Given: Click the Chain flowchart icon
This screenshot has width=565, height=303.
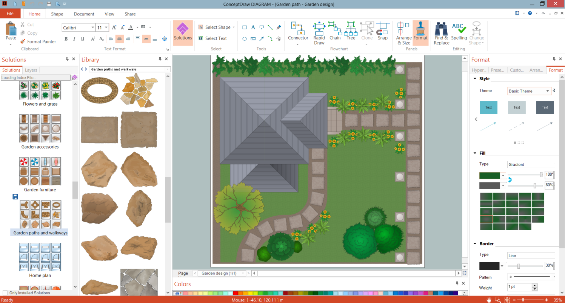Looking at the screenshot, I should [335, 31].
